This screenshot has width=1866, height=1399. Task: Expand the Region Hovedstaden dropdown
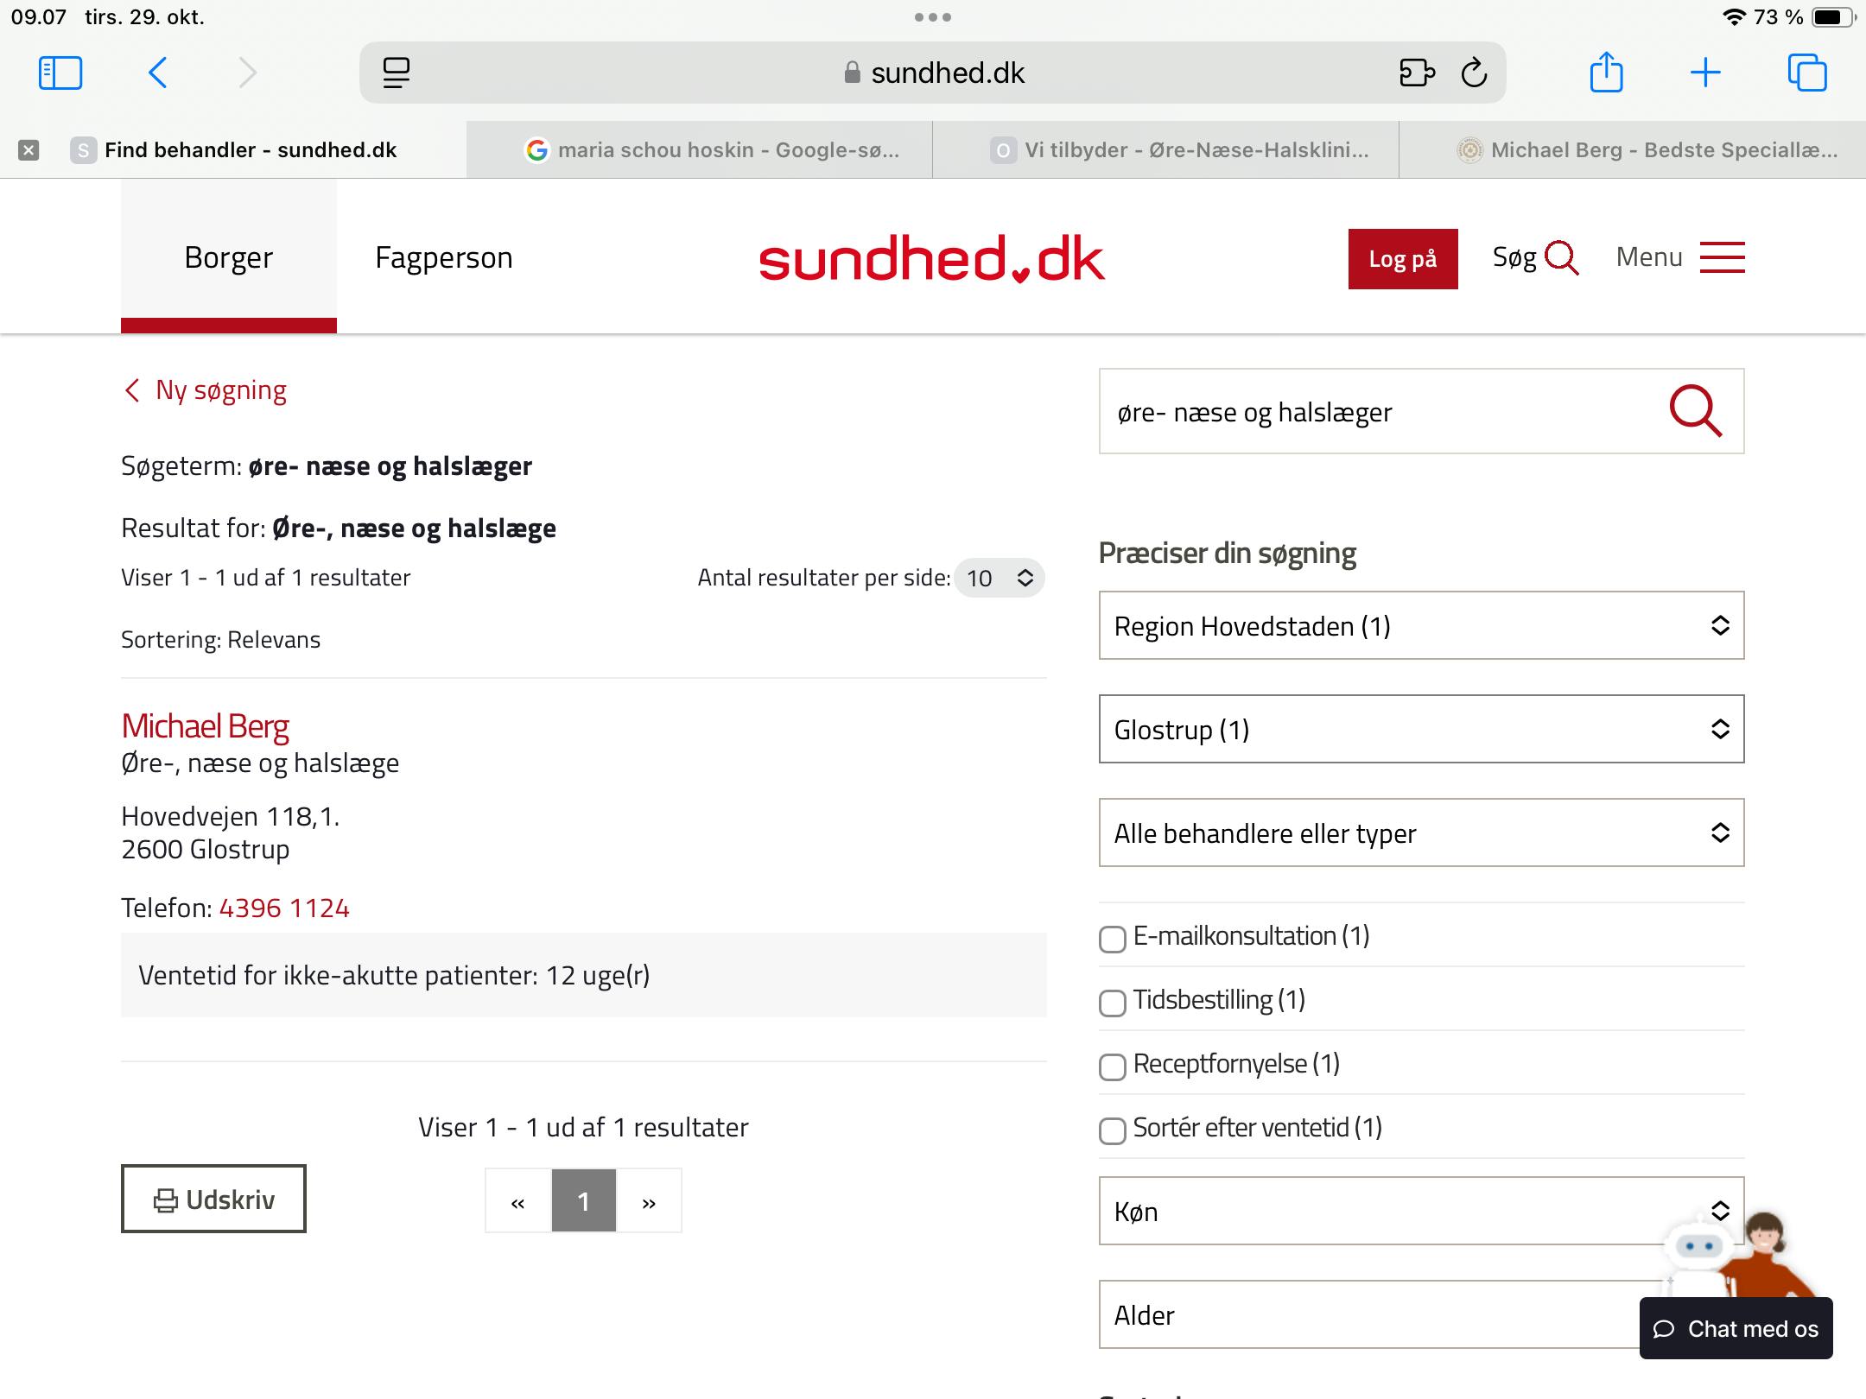click(1421, 625)
